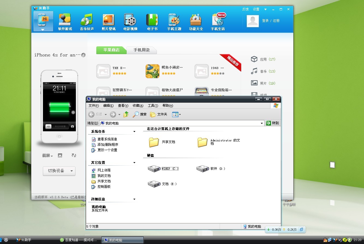
Task: Click the 转到 go button in 我的电脑
Action: pos(273,123)
